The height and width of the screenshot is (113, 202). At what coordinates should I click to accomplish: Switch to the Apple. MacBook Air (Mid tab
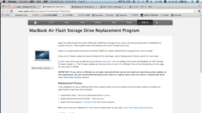pos(27,7)
